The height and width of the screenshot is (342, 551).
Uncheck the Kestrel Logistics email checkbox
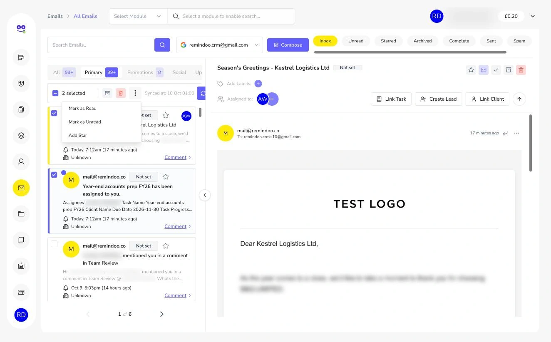pos(54,113)
